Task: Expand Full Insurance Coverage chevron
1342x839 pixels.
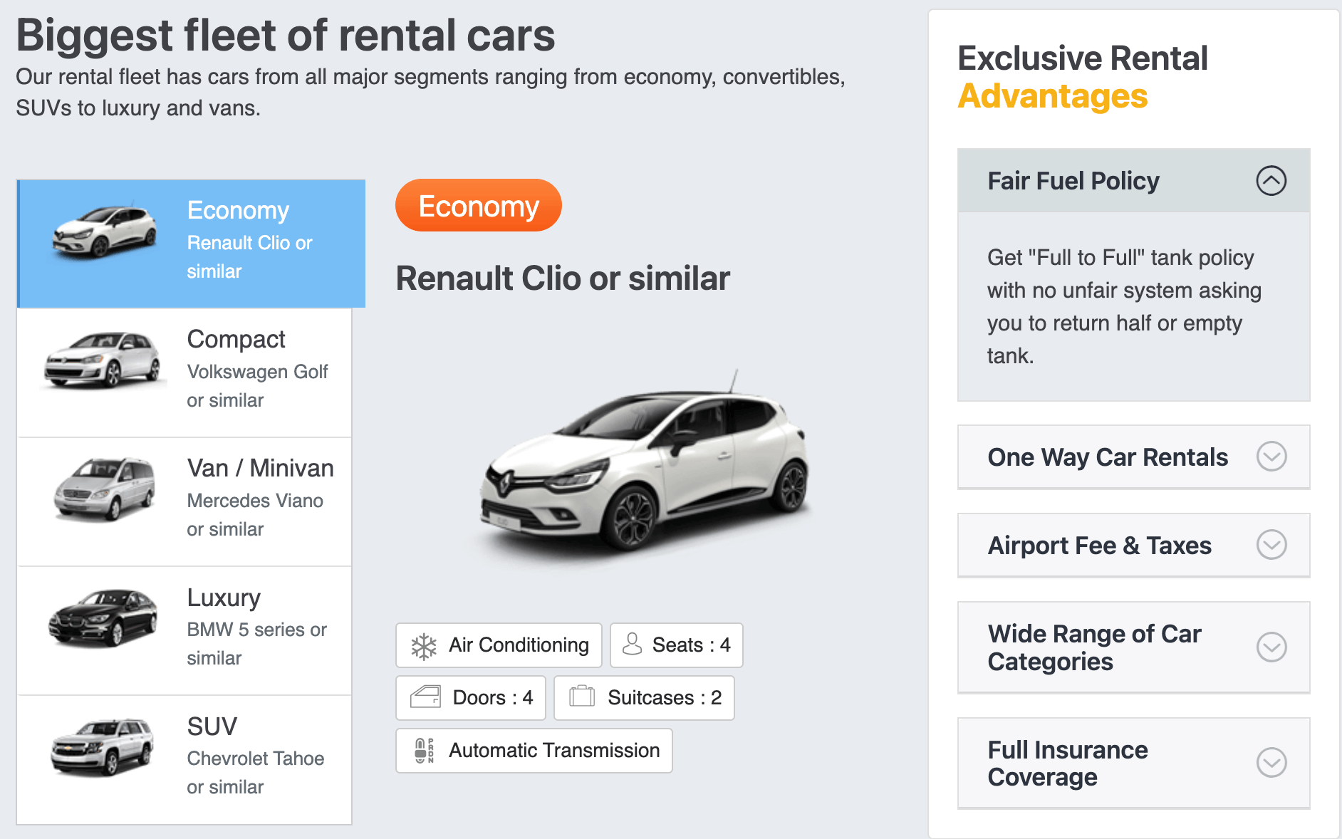Action: click(1271, 763)
